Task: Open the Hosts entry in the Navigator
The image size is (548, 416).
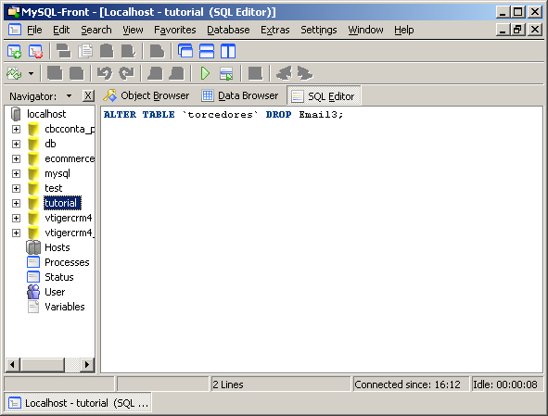Action: click(x=57, y=247)
